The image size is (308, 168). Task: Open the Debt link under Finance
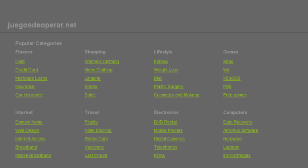click(20, 62)
